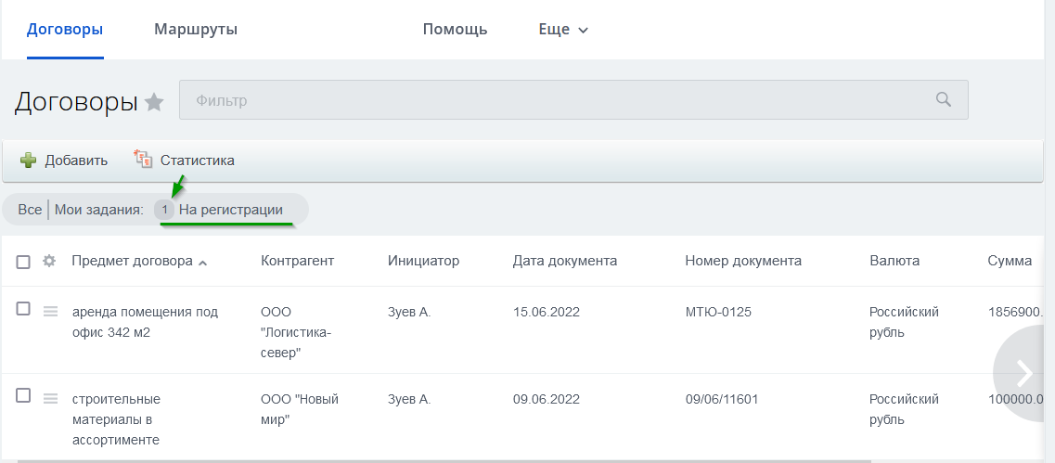Open the Помощь menu item

[x=455, y=30]
